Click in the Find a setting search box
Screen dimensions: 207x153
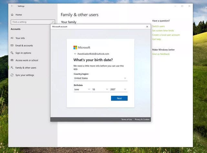pos(33,22)
